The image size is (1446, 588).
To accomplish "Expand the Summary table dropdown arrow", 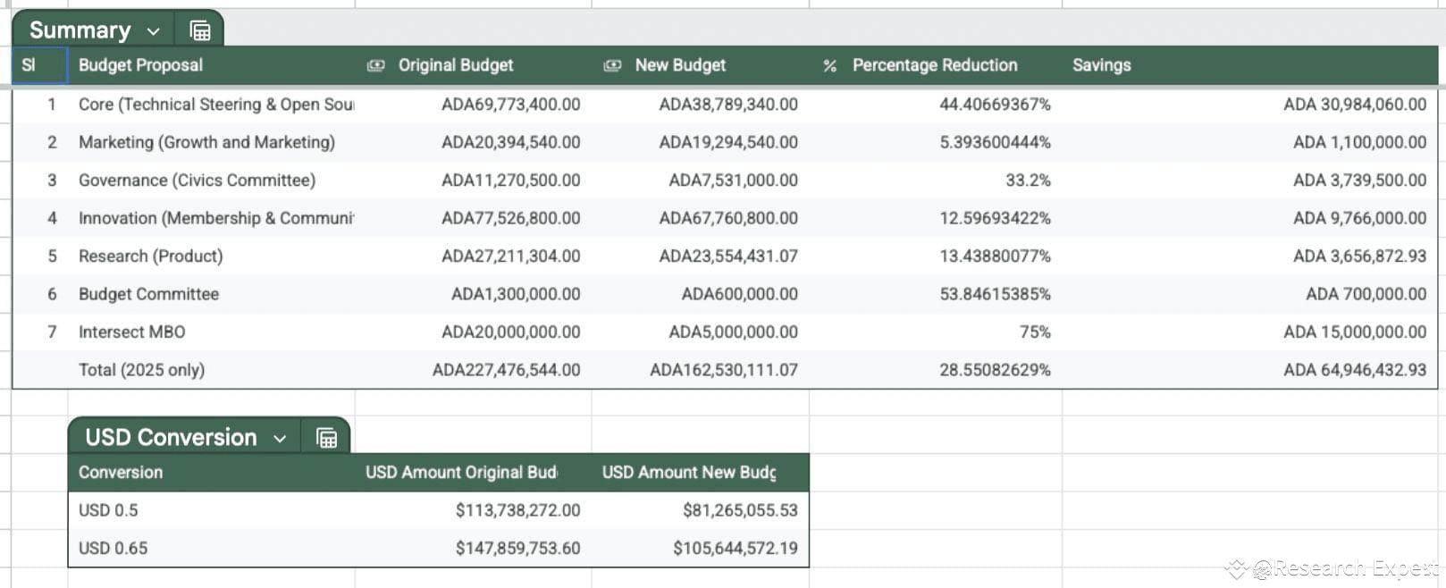I will tap(154, 31).
